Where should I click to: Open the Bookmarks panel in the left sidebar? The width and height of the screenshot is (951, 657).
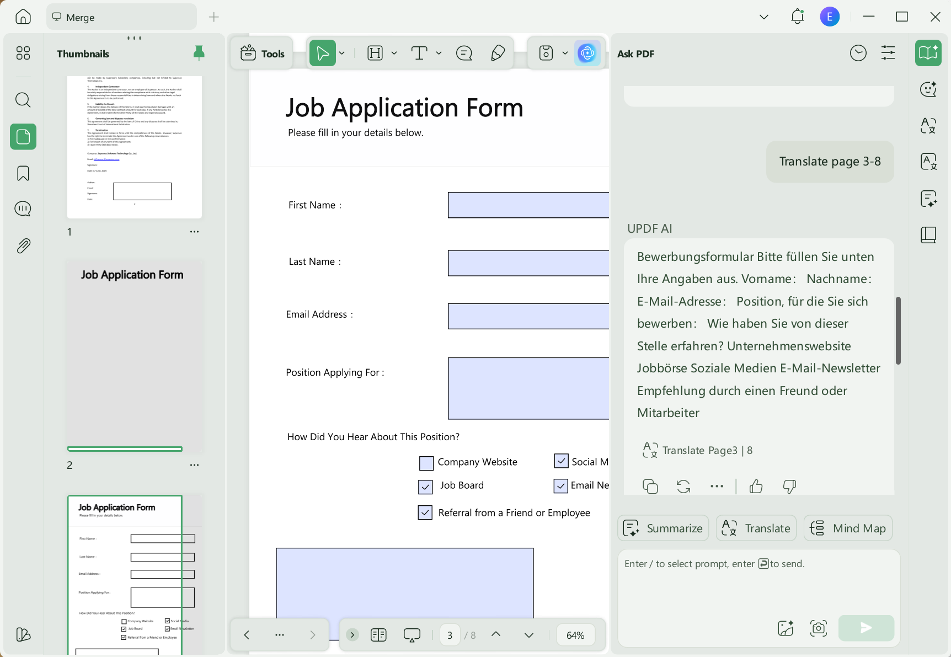(x=23, y=173)
